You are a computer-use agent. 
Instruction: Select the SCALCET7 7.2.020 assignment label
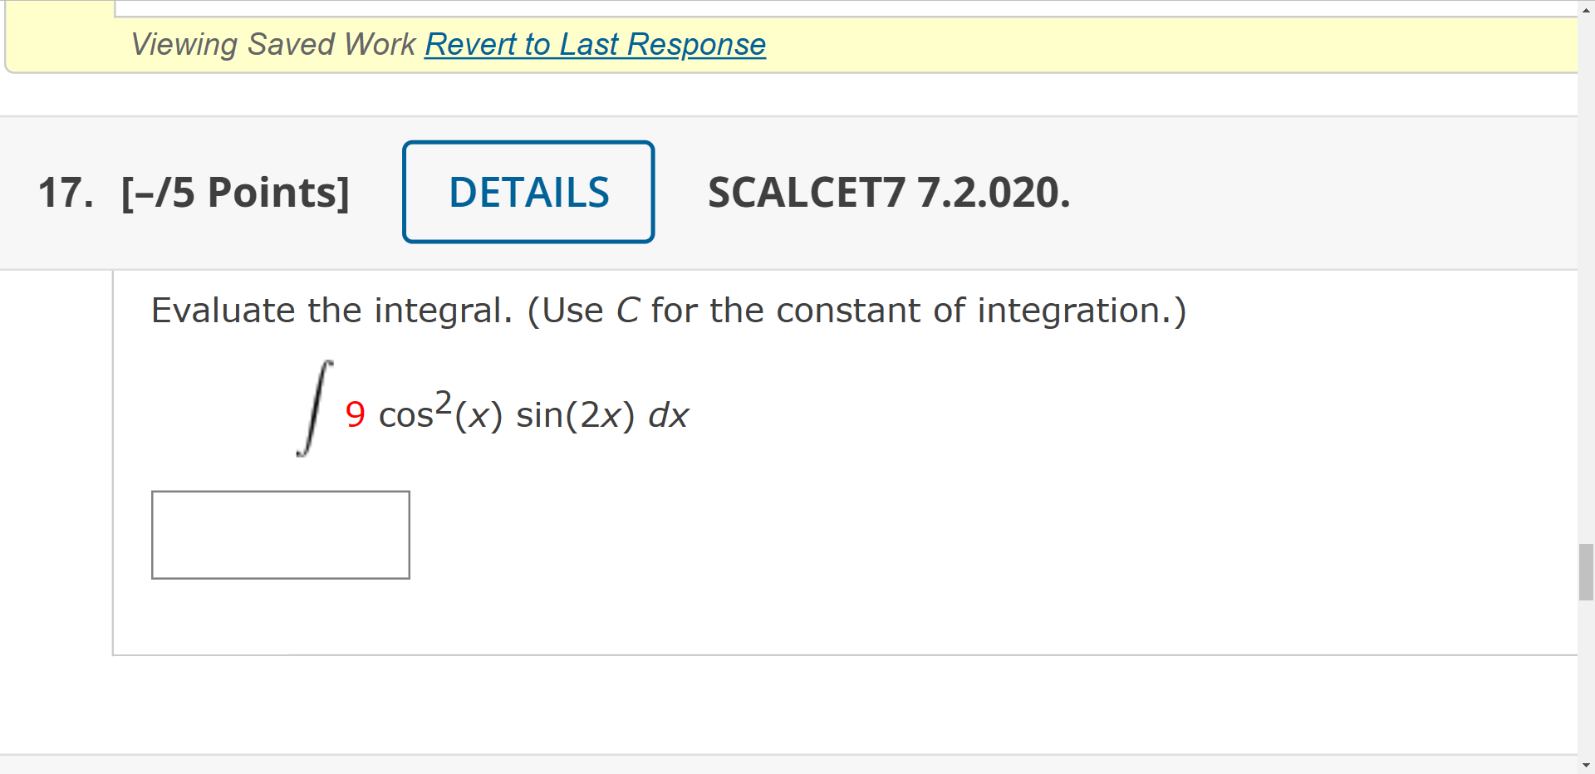click(x=887, y=192)
